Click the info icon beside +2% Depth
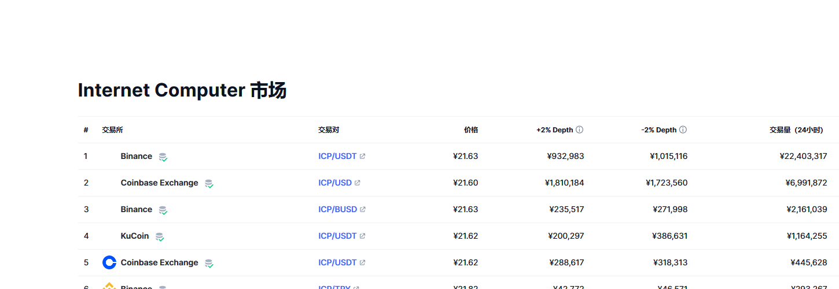Viewport: 839px width, 289px height. (x=579, y=129)
